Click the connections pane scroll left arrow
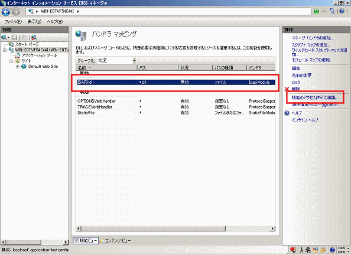The image size is (351, 255). tap(3, 242)
